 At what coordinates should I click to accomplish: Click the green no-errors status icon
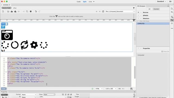(x=92, y=89)
